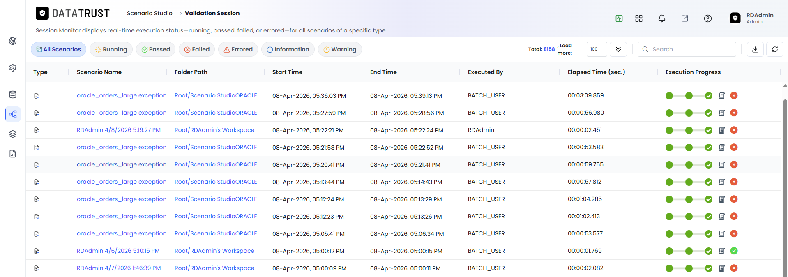Filter by Passed scenarios
This screenshot has width=788, height=277.
[x=156, y=49]
